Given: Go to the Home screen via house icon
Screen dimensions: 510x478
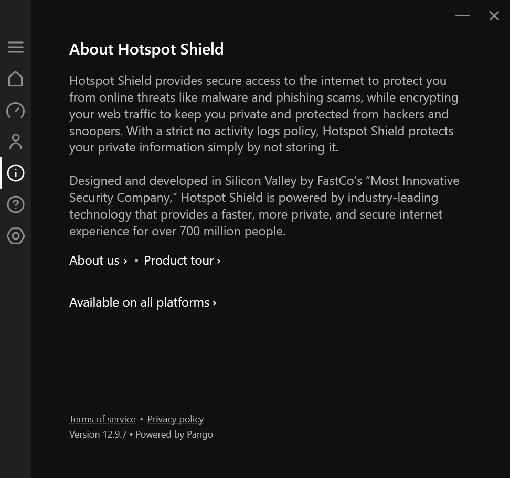Looking at the screenshot, I should click(x=16, y=79).
